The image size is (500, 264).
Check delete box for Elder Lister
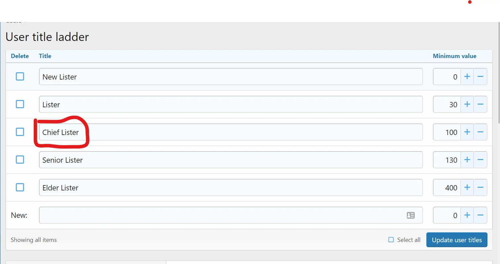(x=20, y=187)
